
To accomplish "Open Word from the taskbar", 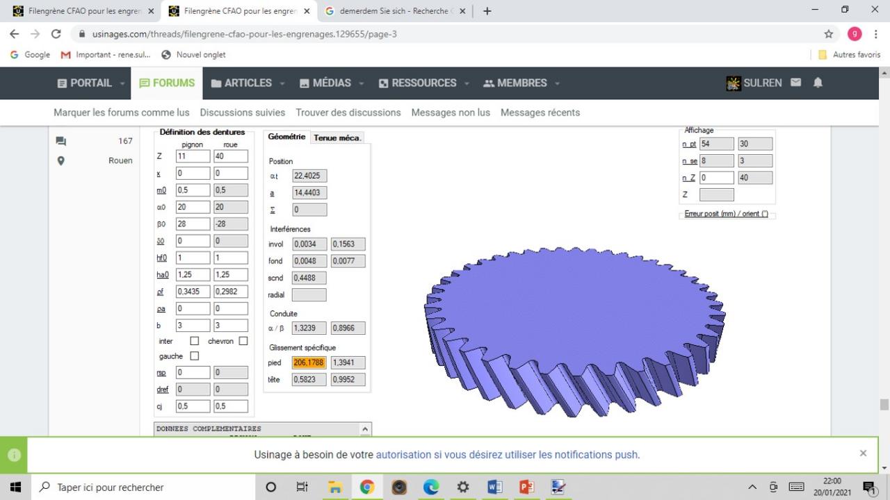I will [494, 487].
